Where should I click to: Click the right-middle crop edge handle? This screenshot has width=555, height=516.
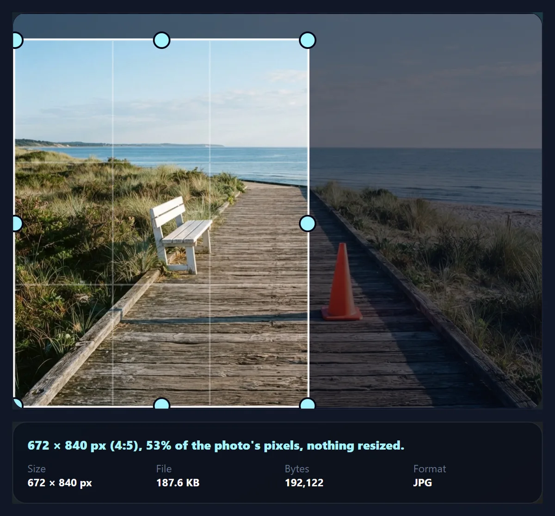308,224
